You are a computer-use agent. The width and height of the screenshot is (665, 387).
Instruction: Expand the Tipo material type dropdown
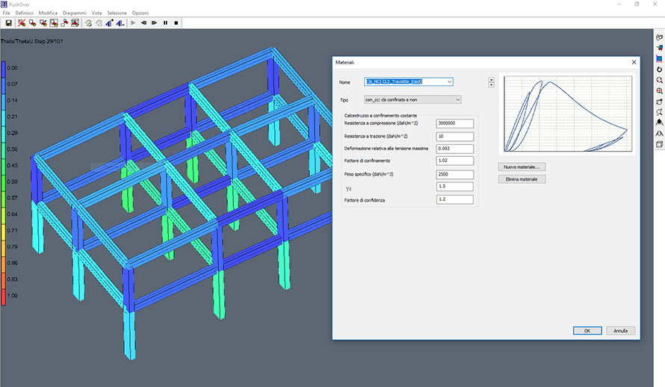tap(457, 99)
